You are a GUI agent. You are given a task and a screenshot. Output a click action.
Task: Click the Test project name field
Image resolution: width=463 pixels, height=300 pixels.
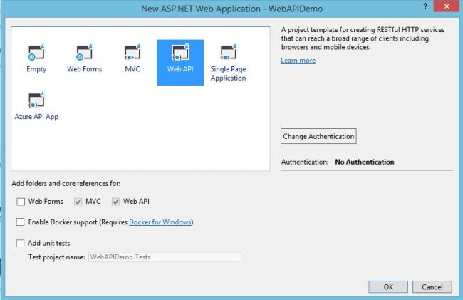tap(165, 257)
